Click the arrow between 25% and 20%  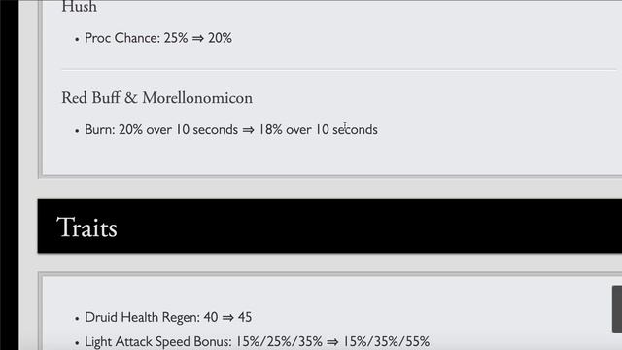[x=198, y=39]
